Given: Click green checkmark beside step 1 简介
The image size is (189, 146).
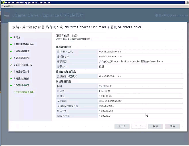Looking at the screenshot, I should click(x=11, y=38).
